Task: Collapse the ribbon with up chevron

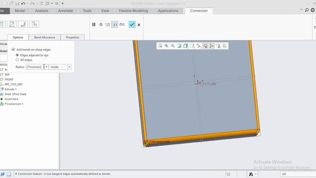Action: pyautogui.click(x=301, y=10)
